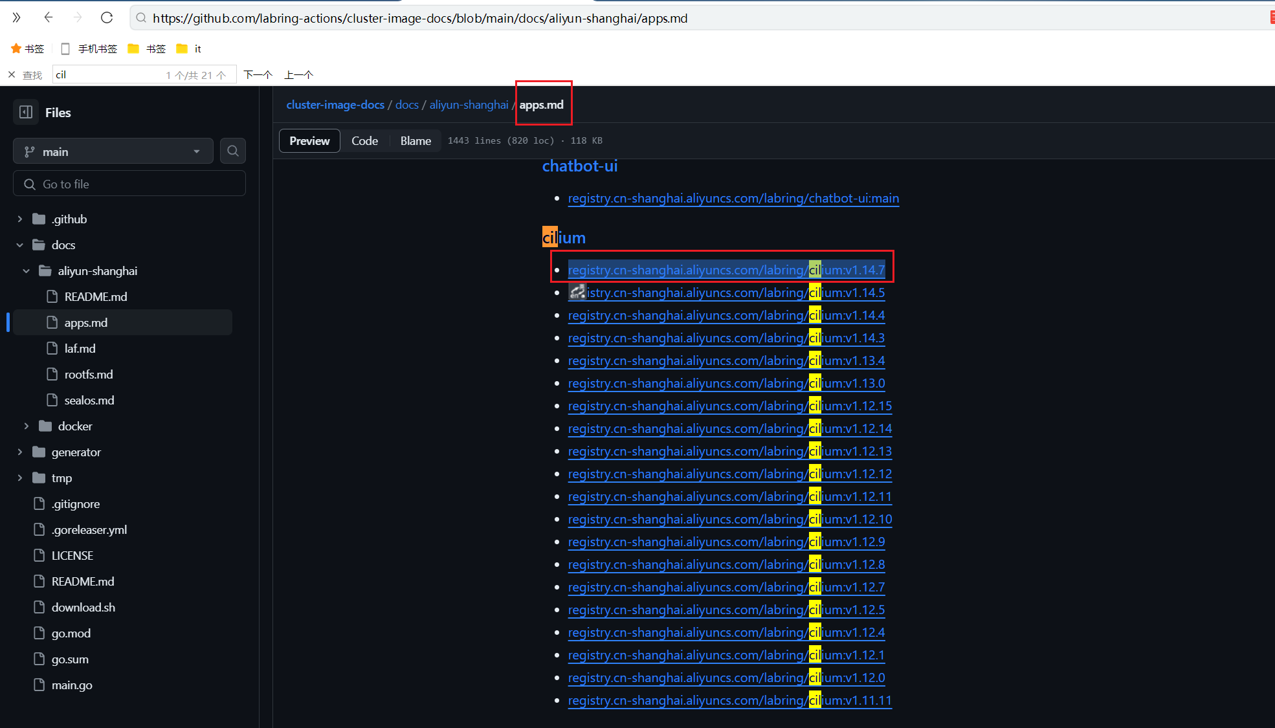
Task: Close the find bar with X
Action: coord(12,74)
